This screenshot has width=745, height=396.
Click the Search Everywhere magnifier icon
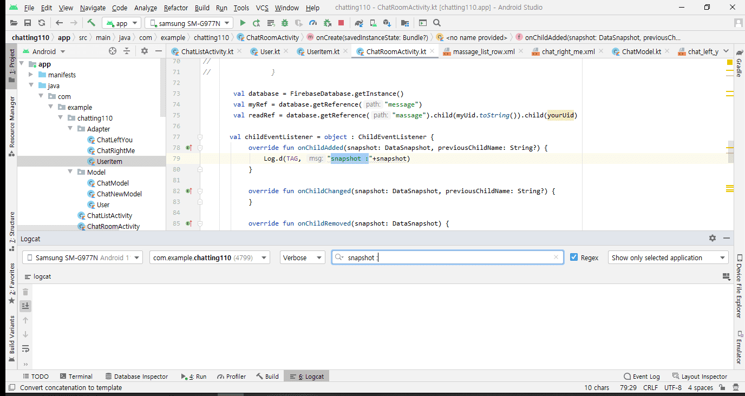(437, 23)
